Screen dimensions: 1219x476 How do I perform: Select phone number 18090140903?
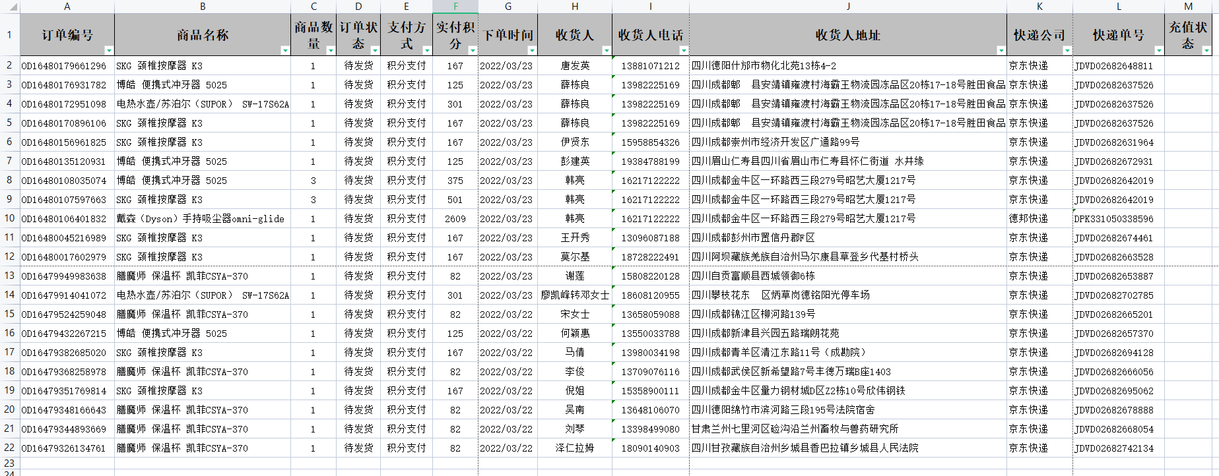pos(651,448)
